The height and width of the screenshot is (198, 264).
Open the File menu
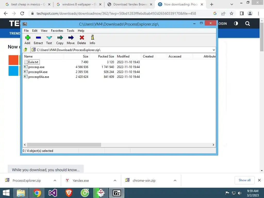pyautogui.click(x=26, y=31)
